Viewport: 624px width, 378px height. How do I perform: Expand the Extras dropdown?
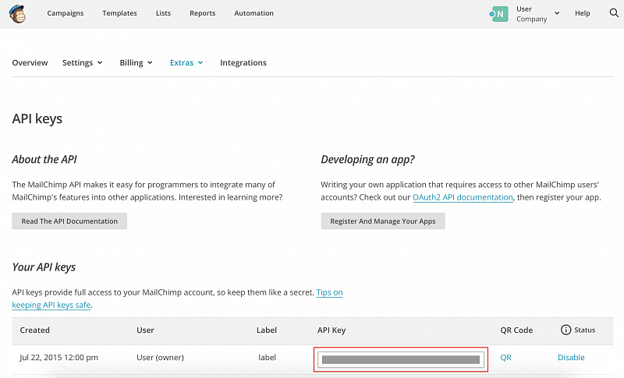(186, 63)
